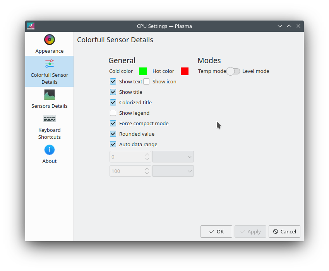The image size is (329, 271).
Task: Click the Colorfull Sensor Details page heading
Action: pos(115,40)
